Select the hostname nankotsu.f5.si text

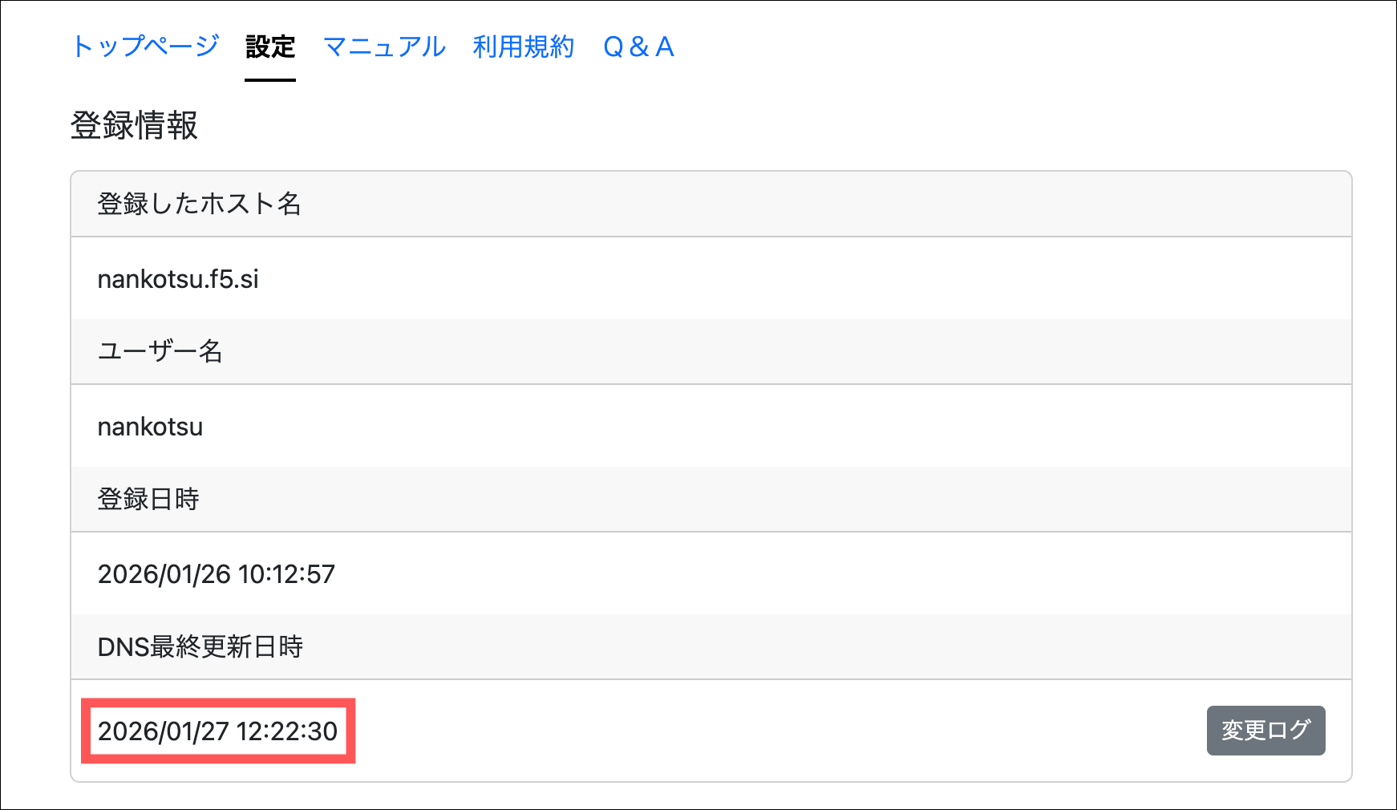pos(178,279)
